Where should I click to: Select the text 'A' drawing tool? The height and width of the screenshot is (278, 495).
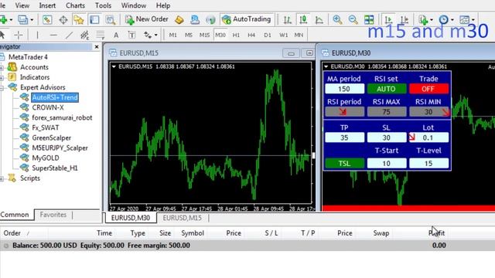point(116,35)
